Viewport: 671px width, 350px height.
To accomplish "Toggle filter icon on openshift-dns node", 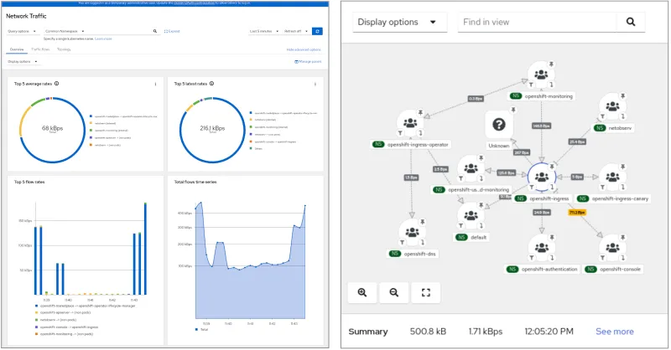I will (x=403, y=242).
